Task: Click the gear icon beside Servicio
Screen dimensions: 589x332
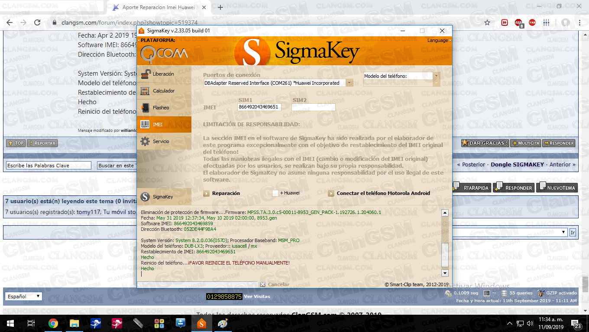Action: (x=146, y=141)
